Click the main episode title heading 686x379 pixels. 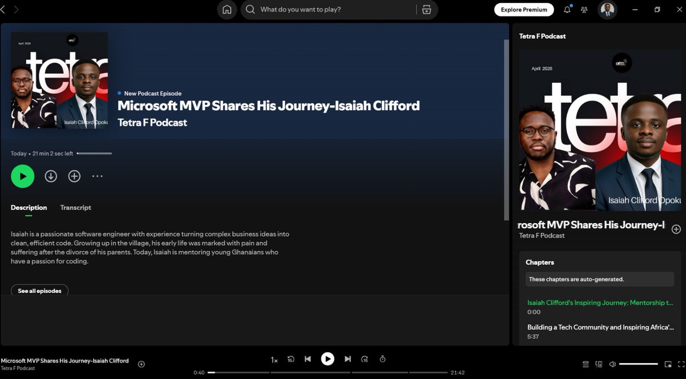pos(269,106)
